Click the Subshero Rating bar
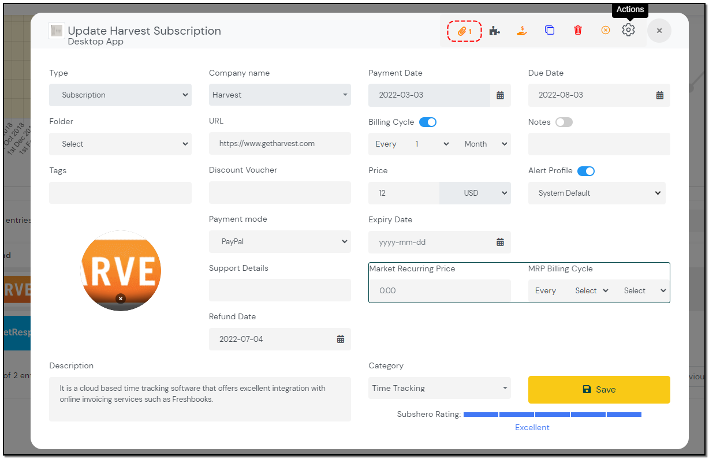This screenshot has height=459, width=709. coord(553,415)
